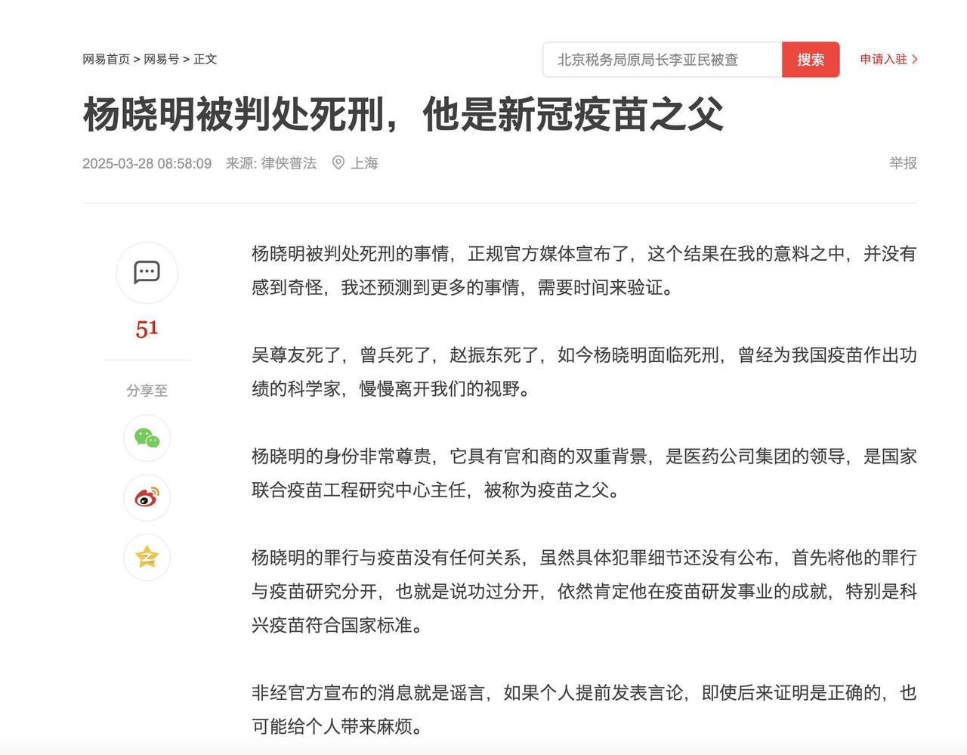Click paragraph starting 吴尊友死了

pyautogui.click(x=584, y=371)
